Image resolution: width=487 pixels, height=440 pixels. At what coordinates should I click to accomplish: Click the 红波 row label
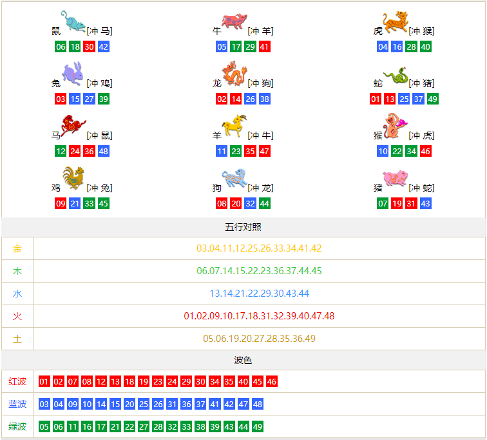click(x=17, y=382)
